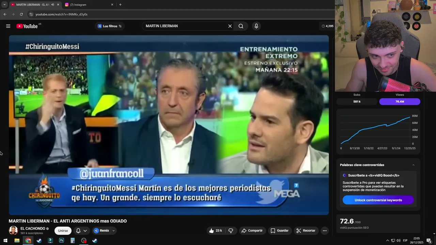Open EL CACHONDO channel avatar
This screenshot has height=245, width=436.
(13, 230)
